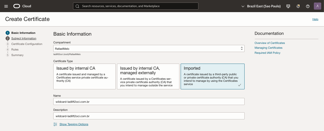Image resolution: width=324 pixels, height=131 pixels.
Task: Go to Subject Information step
Action: click(x=24, y=38)
